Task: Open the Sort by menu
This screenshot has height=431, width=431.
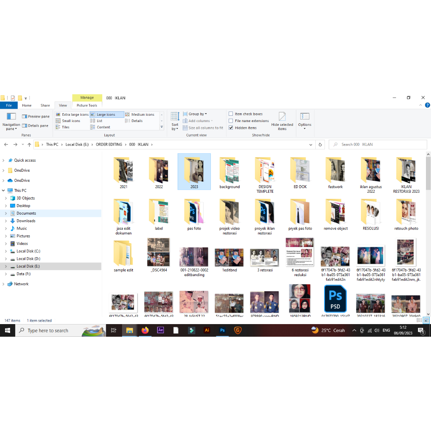Action: pos(175,121)
